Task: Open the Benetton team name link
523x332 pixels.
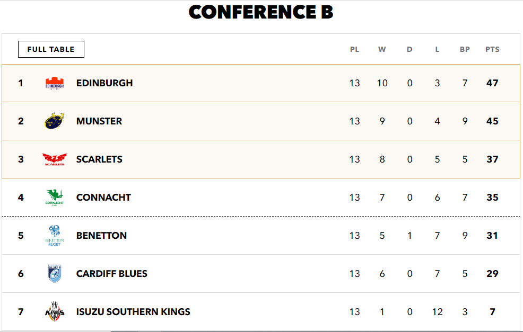Action: pos(101,236)
